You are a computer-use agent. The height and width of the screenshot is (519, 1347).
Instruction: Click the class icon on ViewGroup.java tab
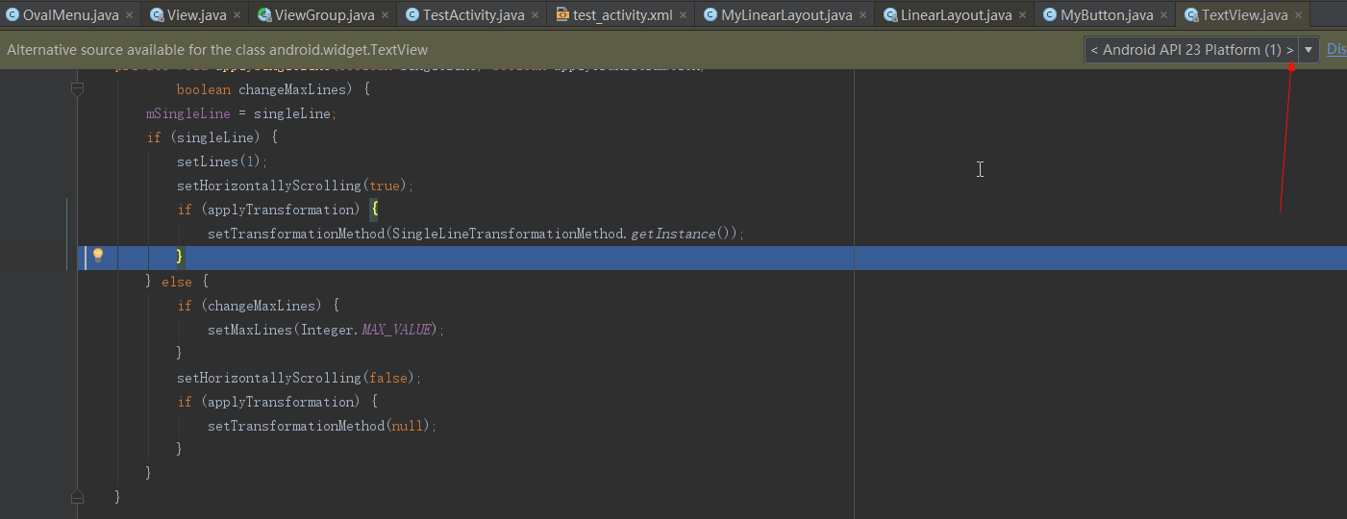(264, 15)
